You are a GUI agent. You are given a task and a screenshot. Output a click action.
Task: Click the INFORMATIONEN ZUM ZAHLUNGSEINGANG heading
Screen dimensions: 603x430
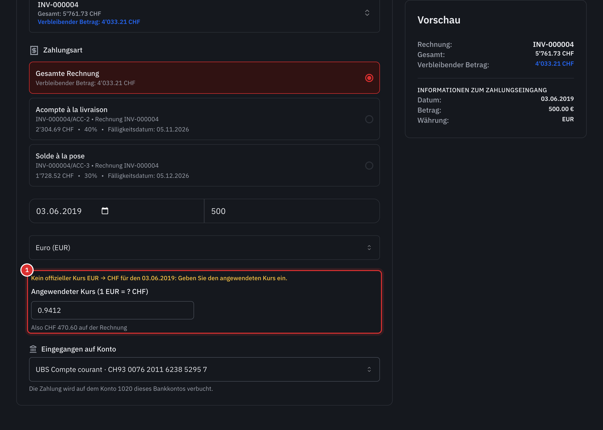click(x=482, y=90)
